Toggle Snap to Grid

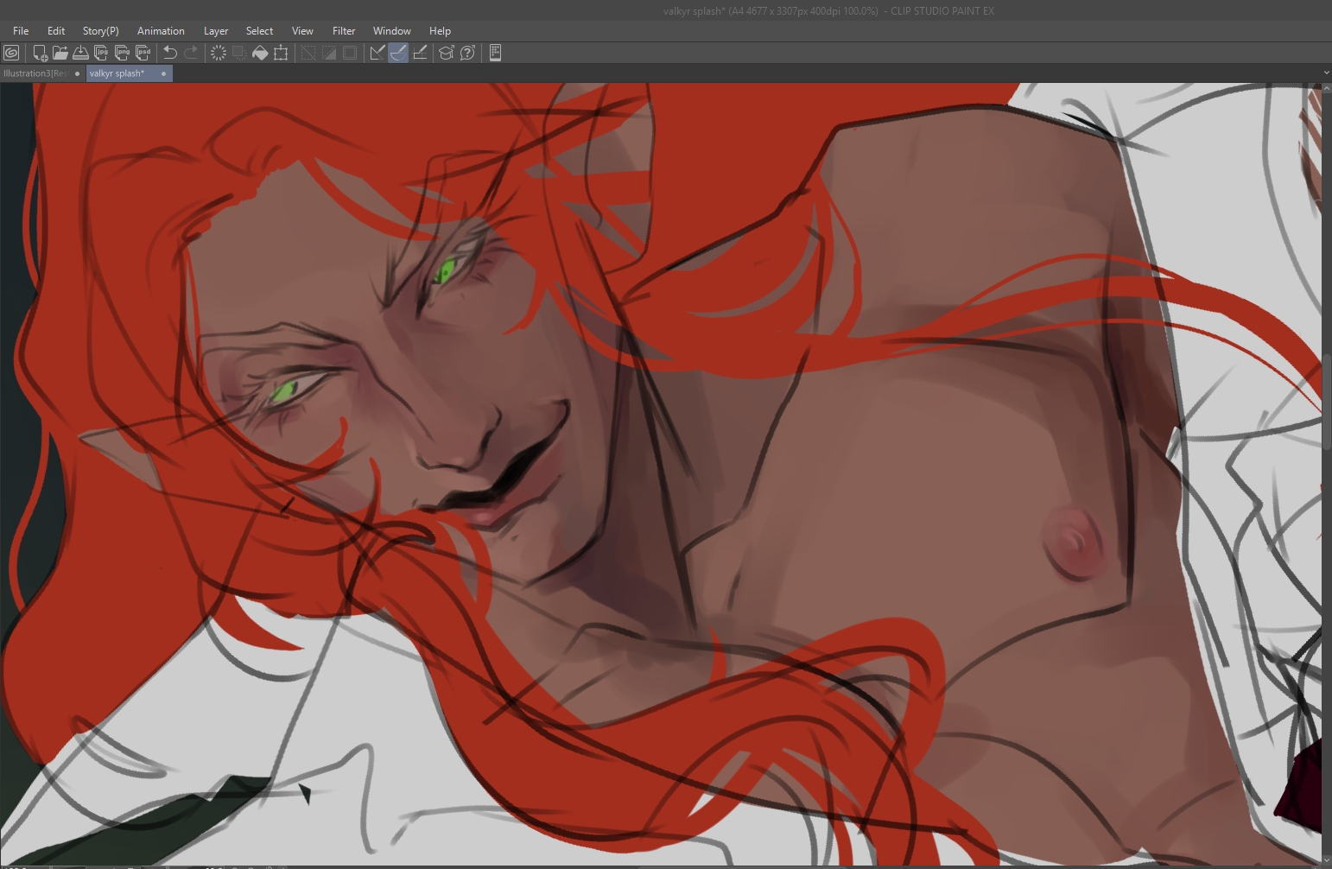point(420,53)
